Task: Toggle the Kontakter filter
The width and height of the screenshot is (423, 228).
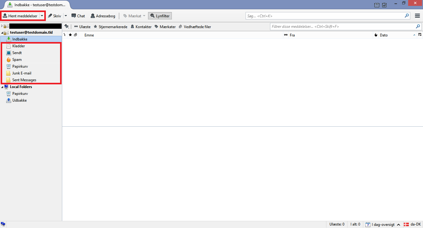Action: tap(141, 27)
